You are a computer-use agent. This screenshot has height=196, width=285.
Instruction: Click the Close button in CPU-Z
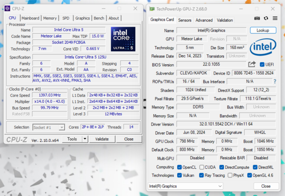[129, 139]
